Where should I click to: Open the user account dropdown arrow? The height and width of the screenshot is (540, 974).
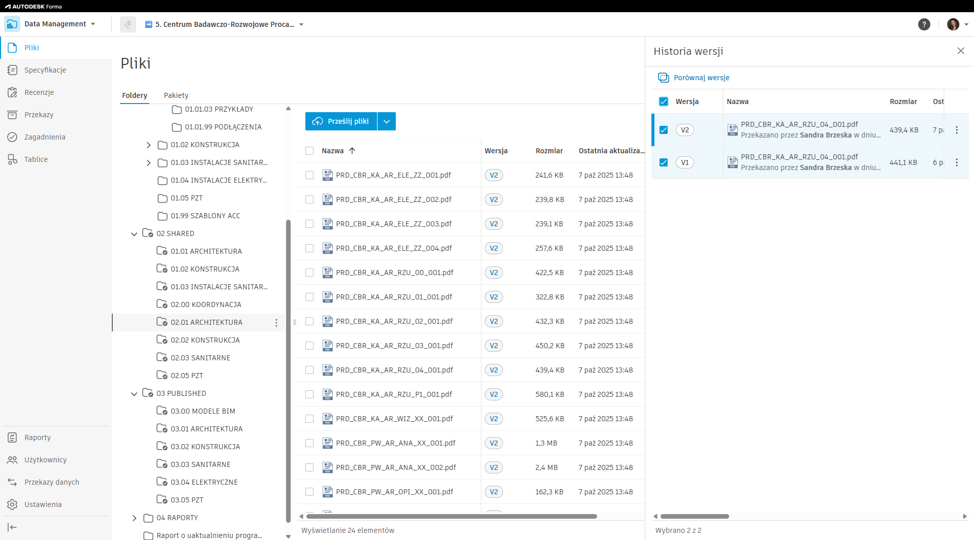(x=966, y=24)
